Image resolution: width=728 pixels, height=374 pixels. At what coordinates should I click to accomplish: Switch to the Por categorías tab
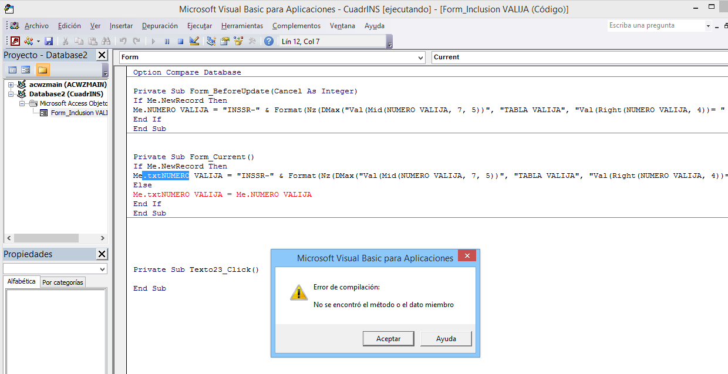63,282
